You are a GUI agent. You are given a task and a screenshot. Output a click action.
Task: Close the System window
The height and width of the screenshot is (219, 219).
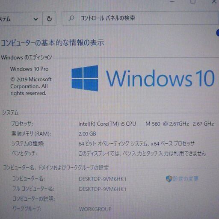(x=214, y=2)
